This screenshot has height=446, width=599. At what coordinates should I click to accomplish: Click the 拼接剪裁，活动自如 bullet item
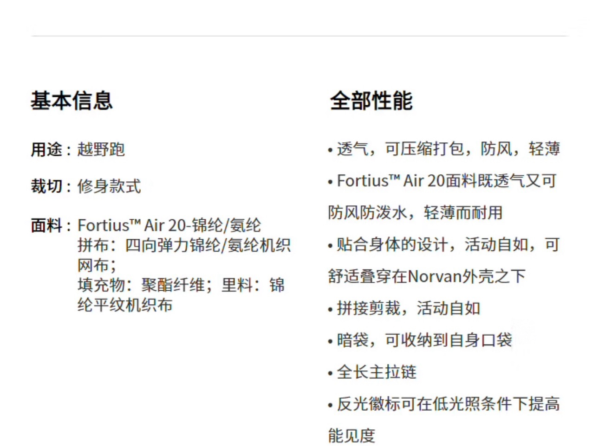[x=404, y=308]
